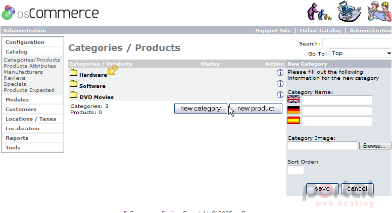Open the Go To dropdown showing Top
Viewport: 392px width, 213px height.
361,53
